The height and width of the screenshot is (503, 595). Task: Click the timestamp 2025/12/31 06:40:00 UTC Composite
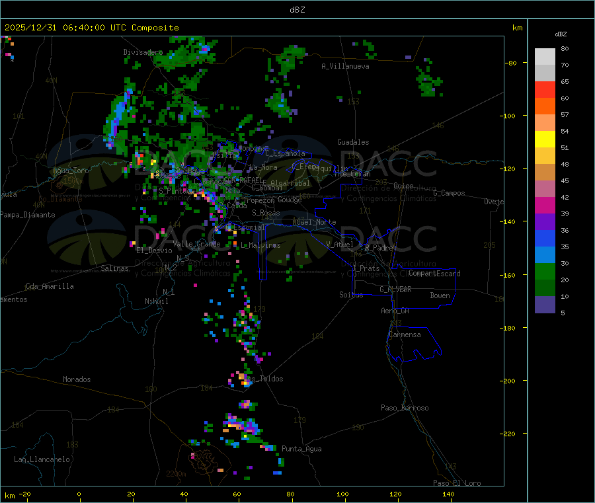[91, 28]
